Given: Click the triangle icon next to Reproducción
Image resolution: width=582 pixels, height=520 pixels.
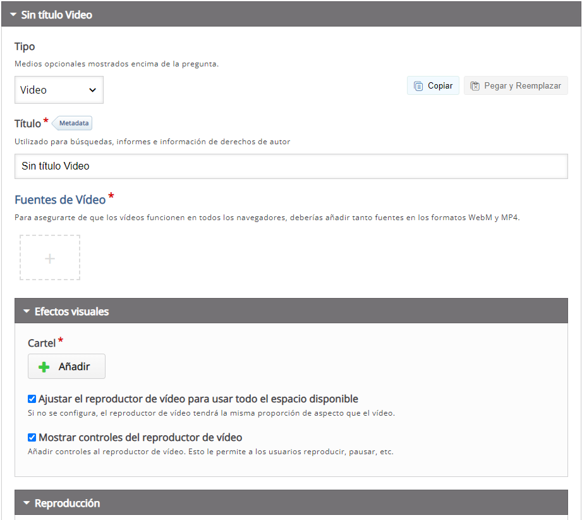Looking at the screenshot, I should 27,502.
